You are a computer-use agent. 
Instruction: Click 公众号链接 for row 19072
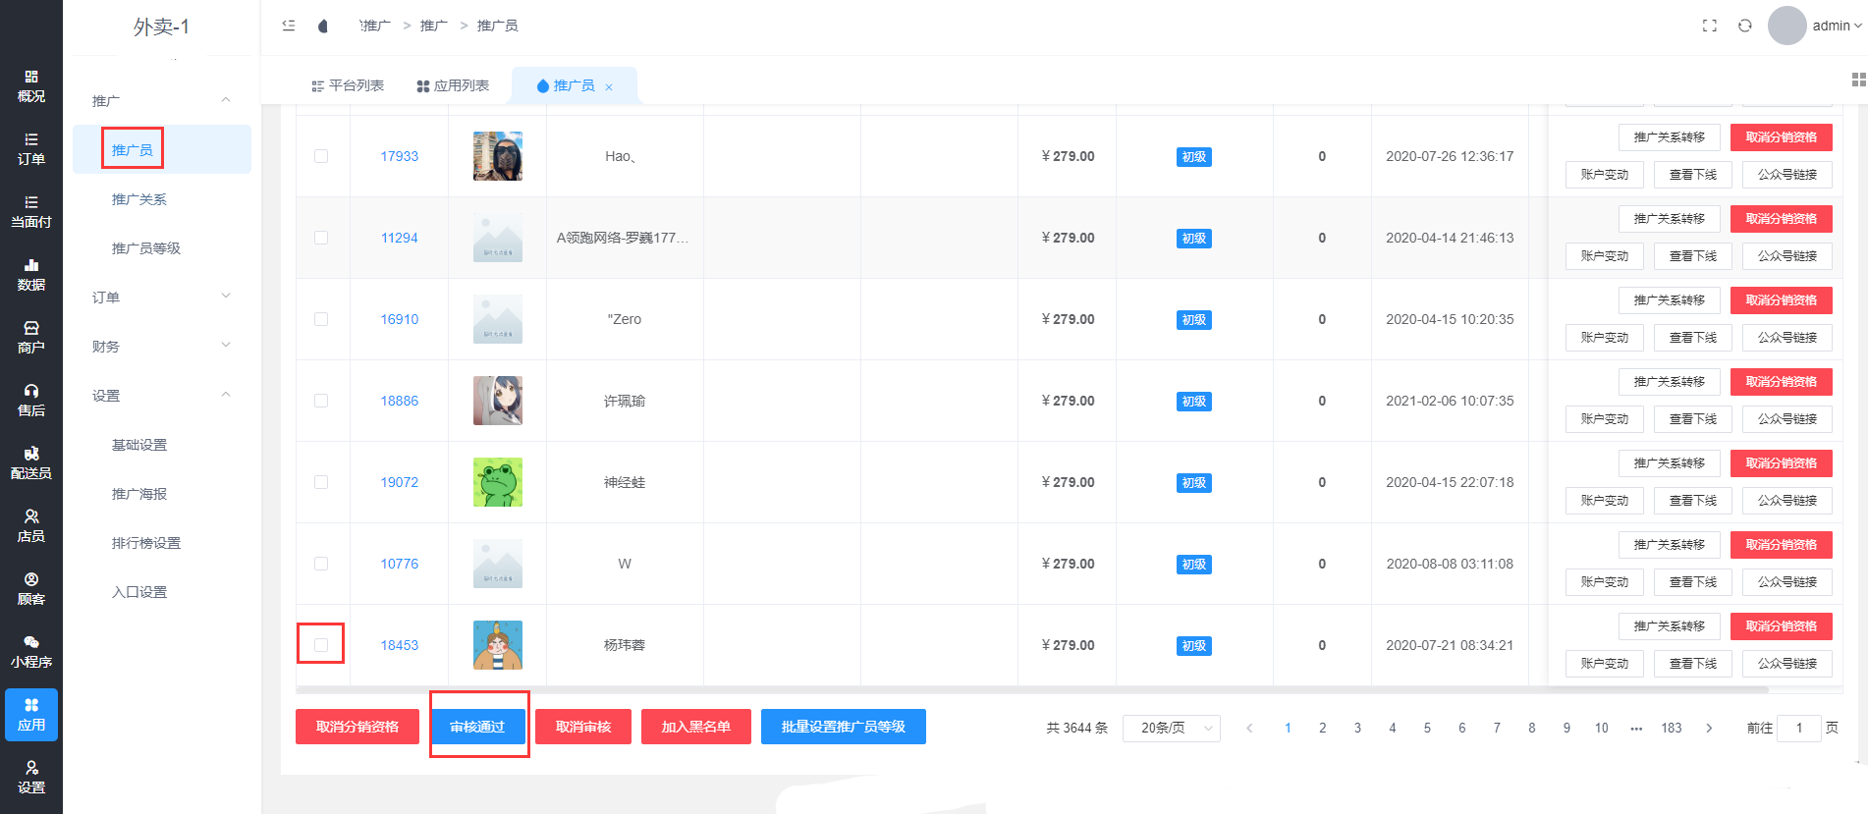point(1787,501)
